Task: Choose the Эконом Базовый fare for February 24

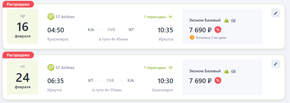Action: click(222, 77)
